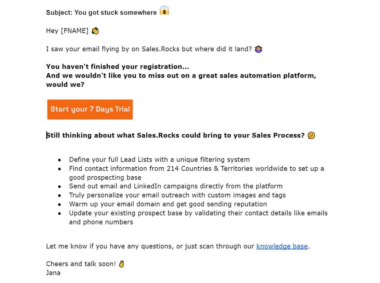Image resolution: width=380 pixels, height=283 pixels.
Task: Click the '214 Countries & Territories' bullet
Action: click(x=196, y=168)
